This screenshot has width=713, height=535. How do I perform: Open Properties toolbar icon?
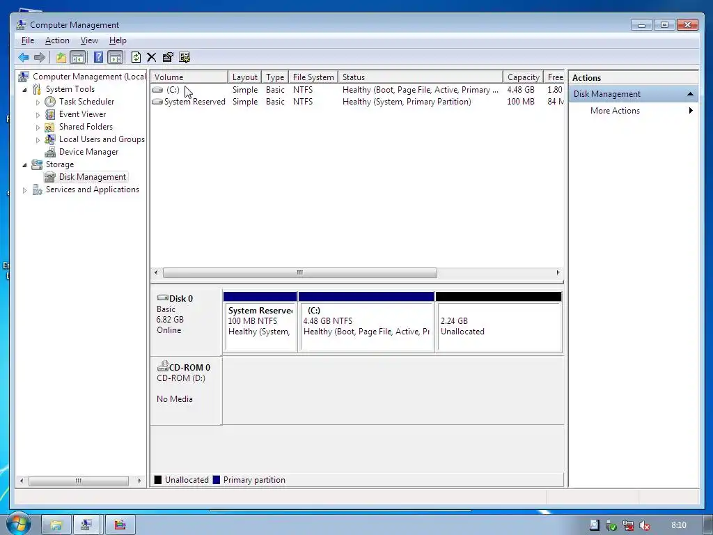(168, 57)
